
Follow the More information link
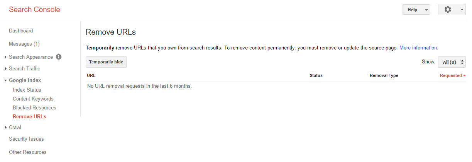click(419, 48)
